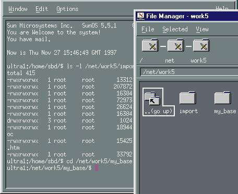
Task: Click the 'total 415' line in terminal
Action: pos(21,73)
